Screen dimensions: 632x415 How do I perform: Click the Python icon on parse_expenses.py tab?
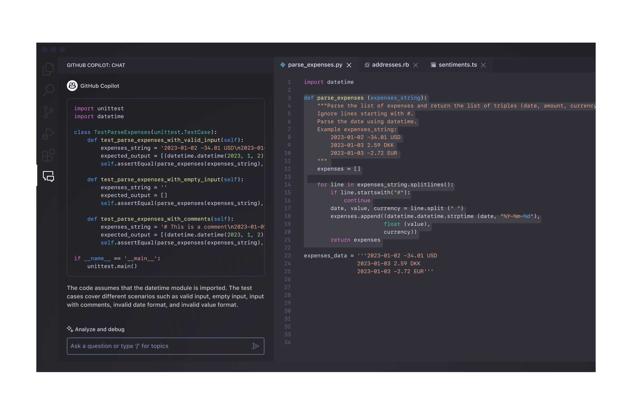pos(283,64)
